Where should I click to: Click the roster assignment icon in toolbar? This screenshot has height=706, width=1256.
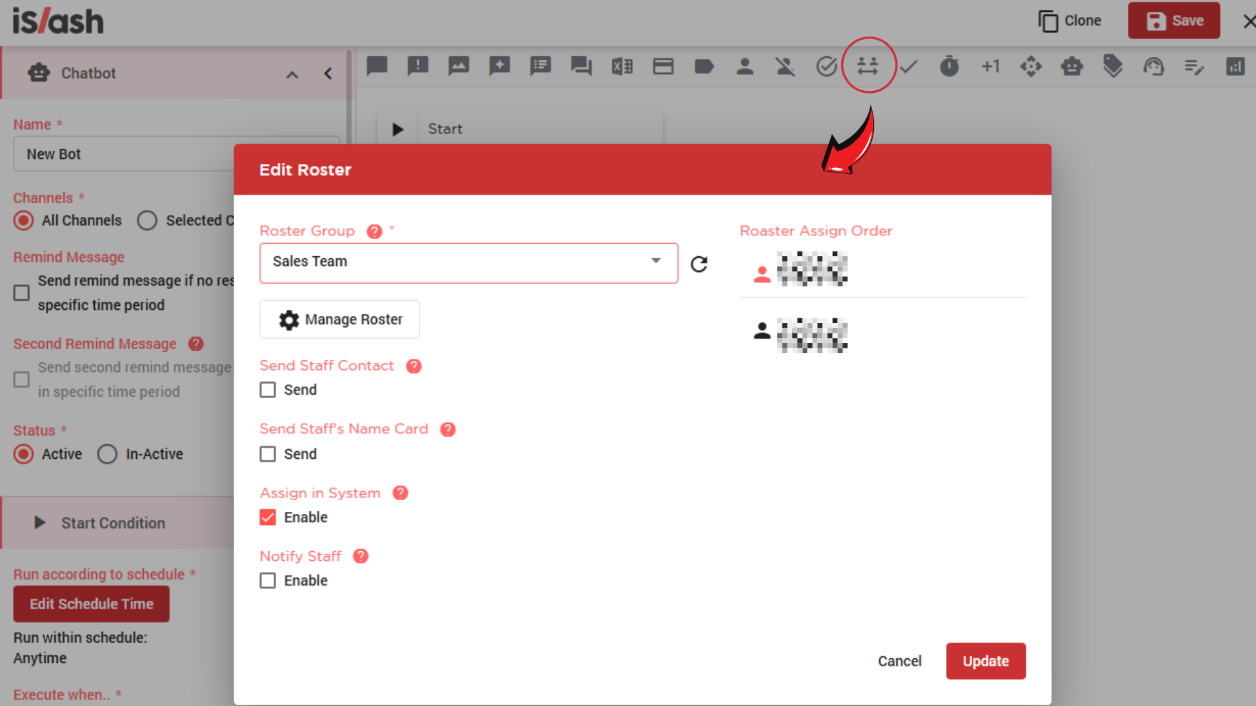pos(867,66)
